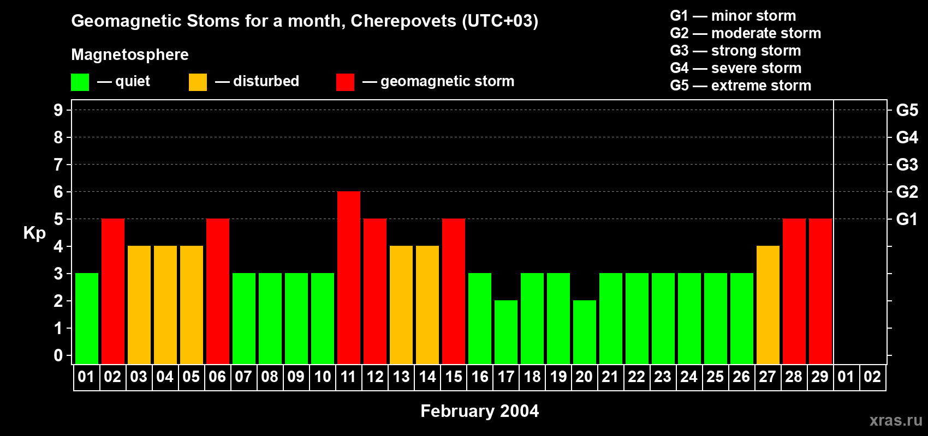Screen dimensions: 928x436
Task: Click the red geomagnetic storm legend swatch
Action: tap(345, 82)
